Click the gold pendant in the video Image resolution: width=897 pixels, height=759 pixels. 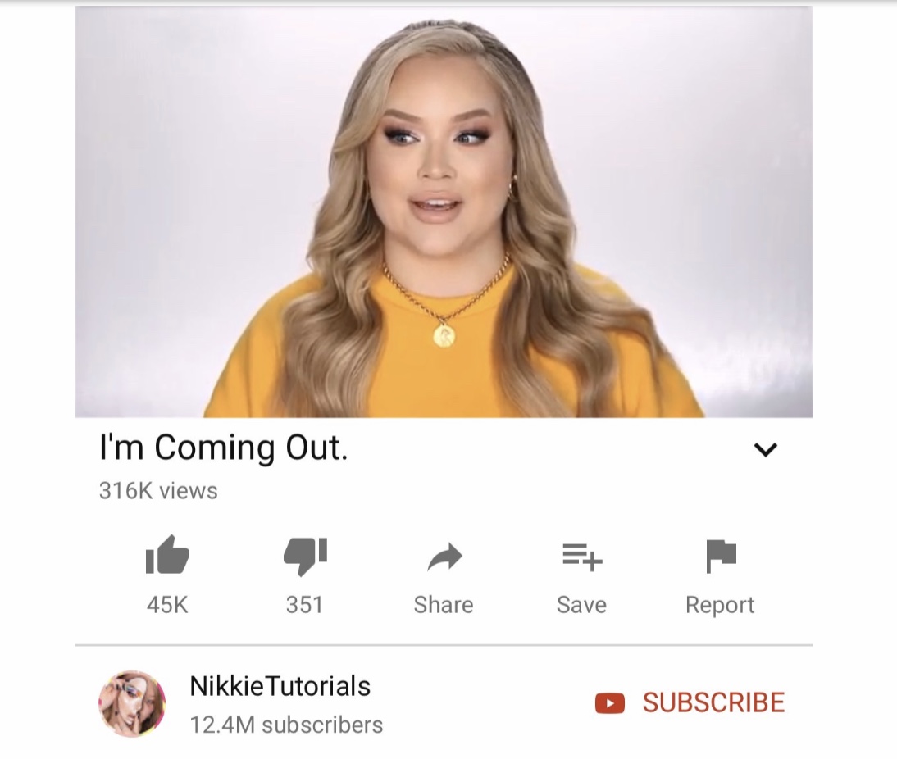444,336
